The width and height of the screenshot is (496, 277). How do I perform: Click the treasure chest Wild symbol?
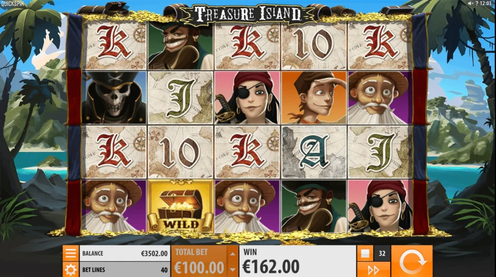tap(180, 206)
